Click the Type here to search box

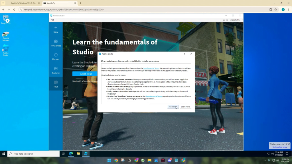34,154
